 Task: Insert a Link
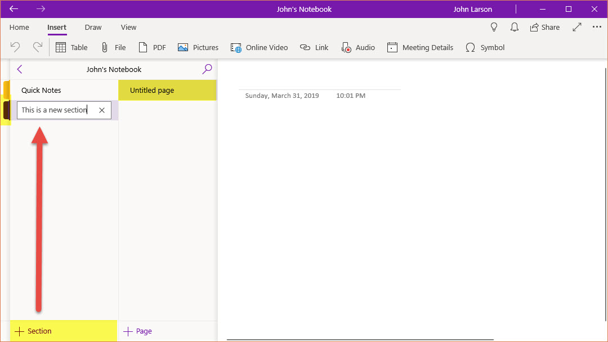click(x=314, y=48)
